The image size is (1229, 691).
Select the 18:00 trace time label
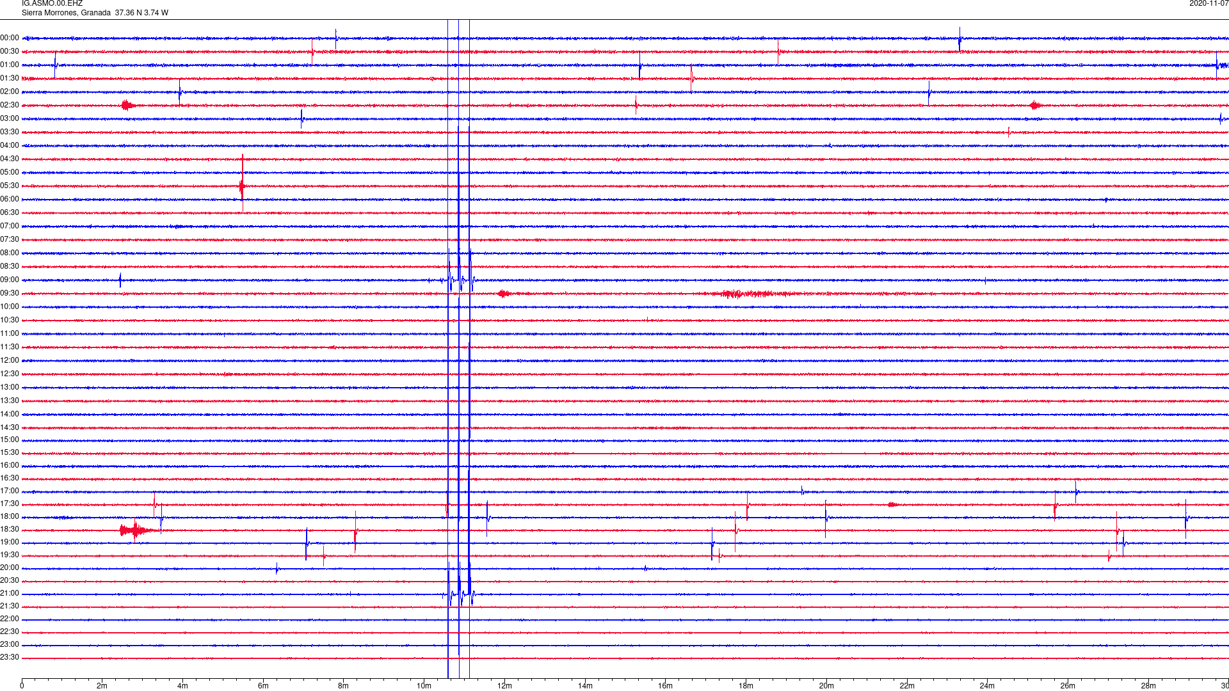(x=10, y=517)
